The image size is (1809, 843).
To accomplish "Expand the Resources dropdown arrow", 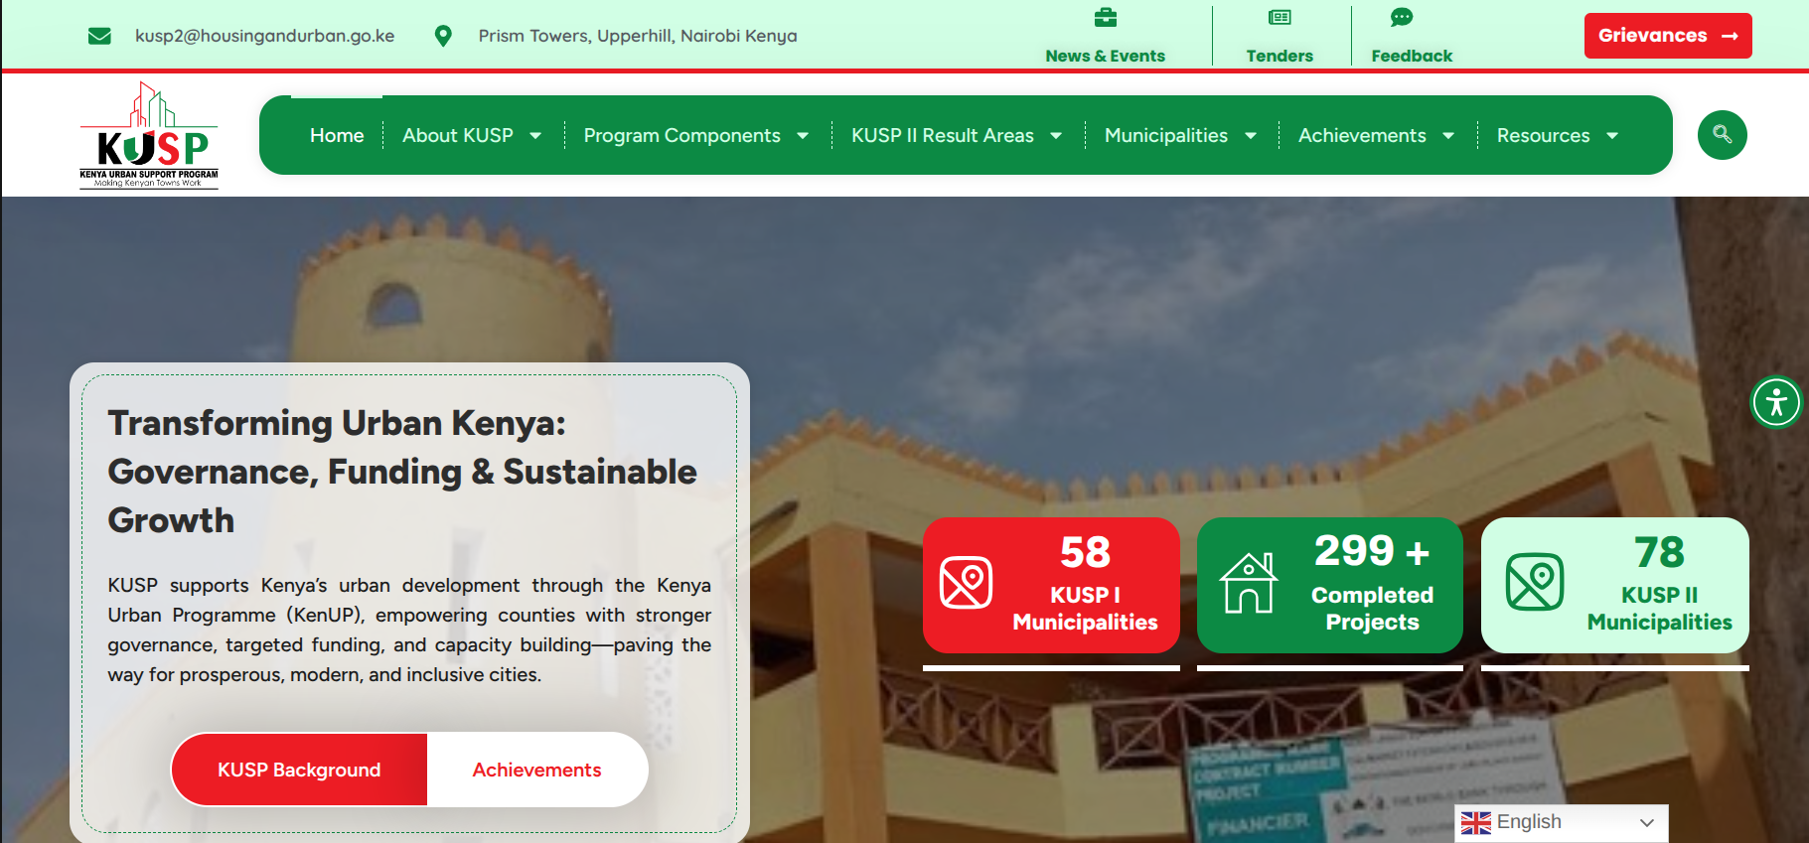I will click(x=1612, y=136).
